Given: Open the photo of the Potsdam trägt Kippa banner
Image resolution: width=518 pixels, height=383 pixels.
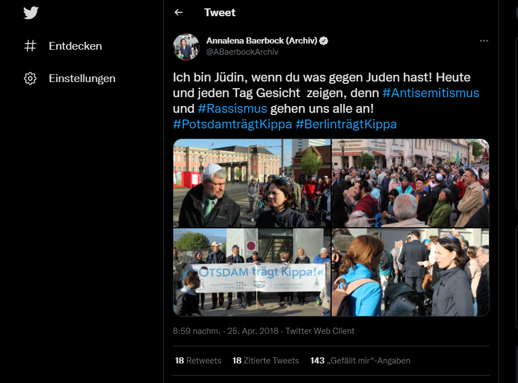Looking at the screenshot, I should (x=252, y=272).
